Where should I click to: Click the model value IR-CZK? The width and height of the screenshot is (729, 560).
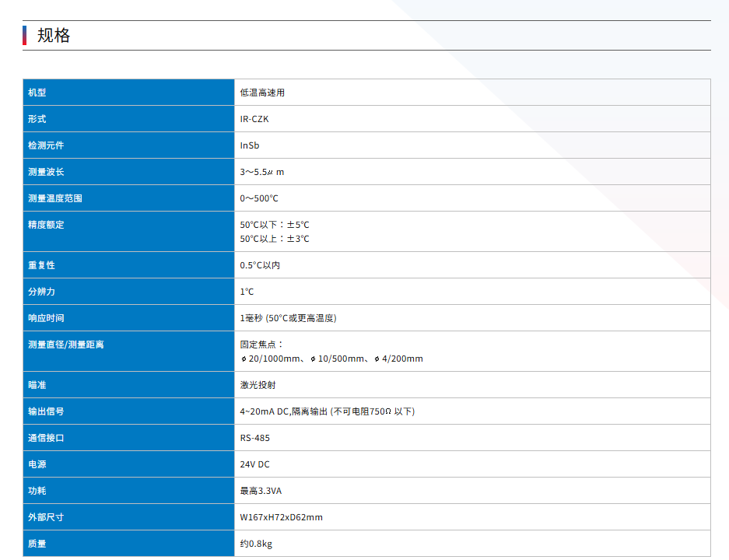click(x=254, y=119)
